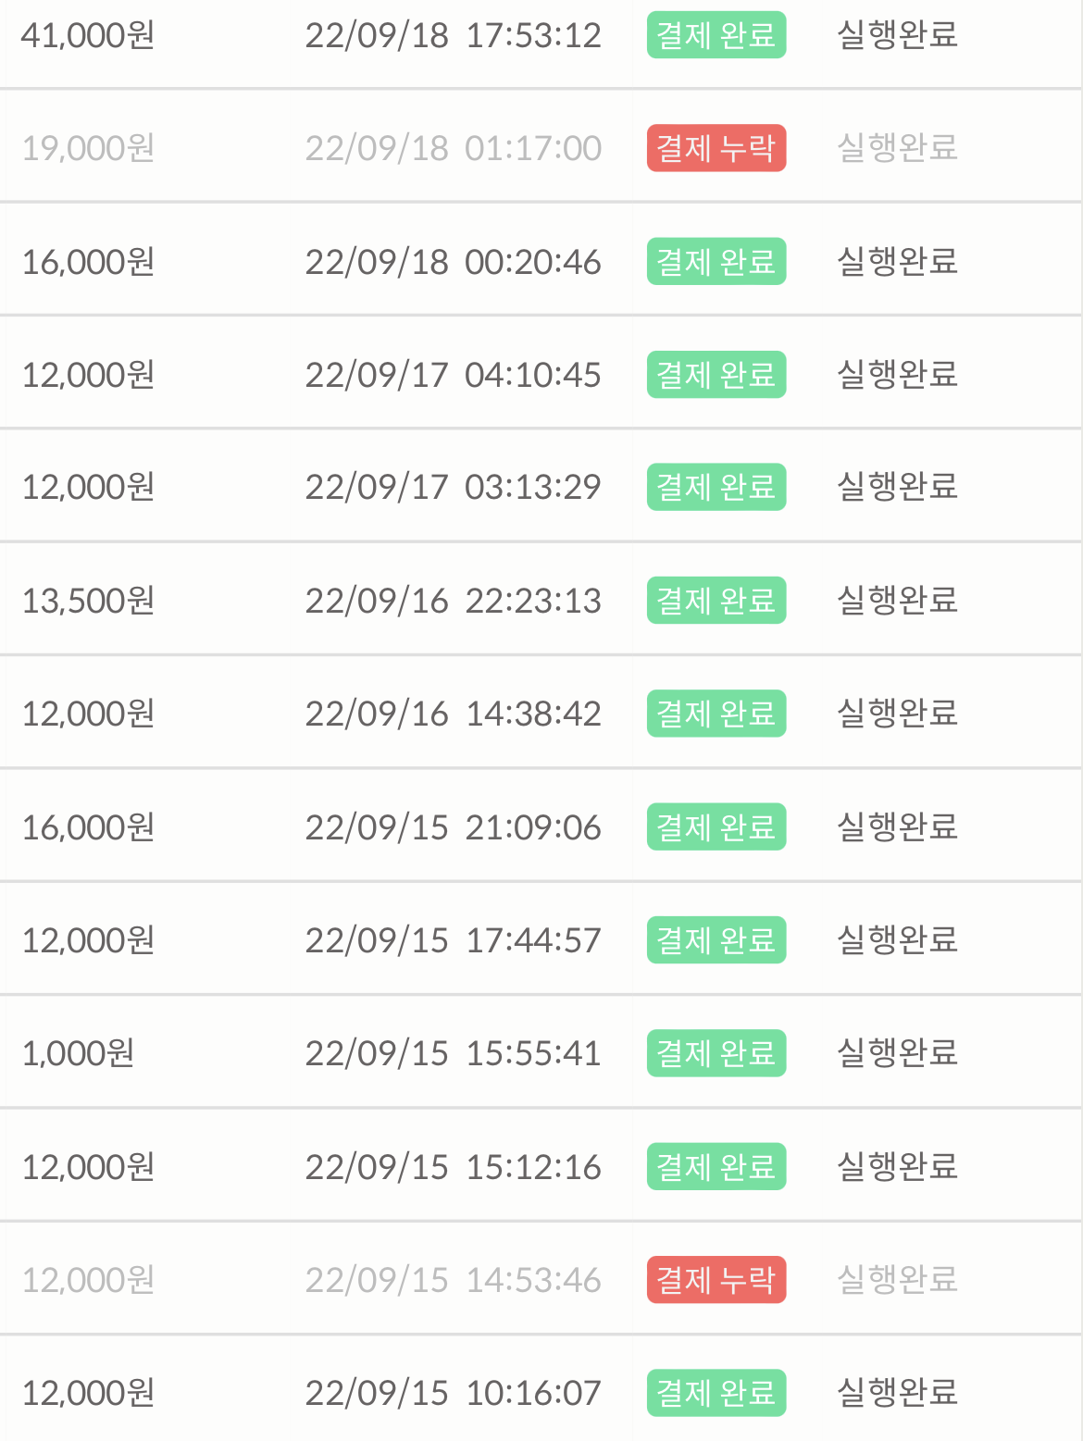Open the 22/09/17 04:10:45 transaction row
1083x1441 pixels.
point(541,375)
